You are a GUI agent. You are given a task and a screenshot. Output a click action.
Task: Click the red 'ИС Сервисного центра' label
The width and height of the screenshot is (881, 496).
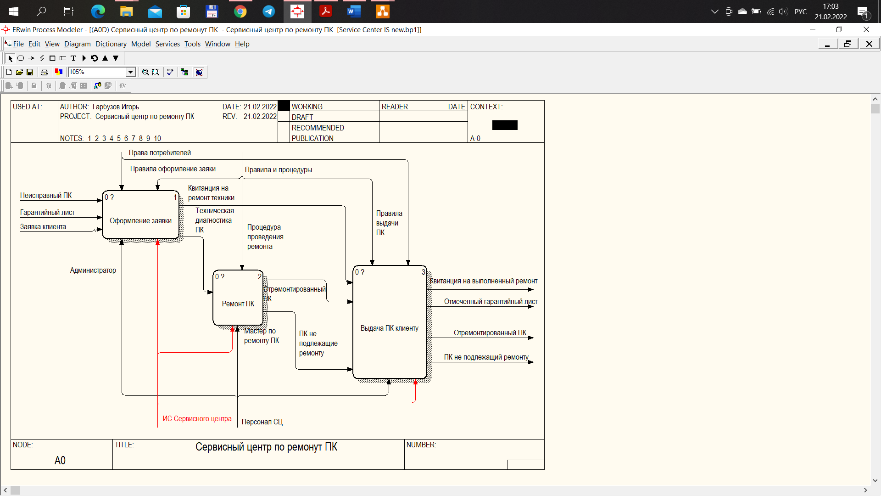click(197, 419)
